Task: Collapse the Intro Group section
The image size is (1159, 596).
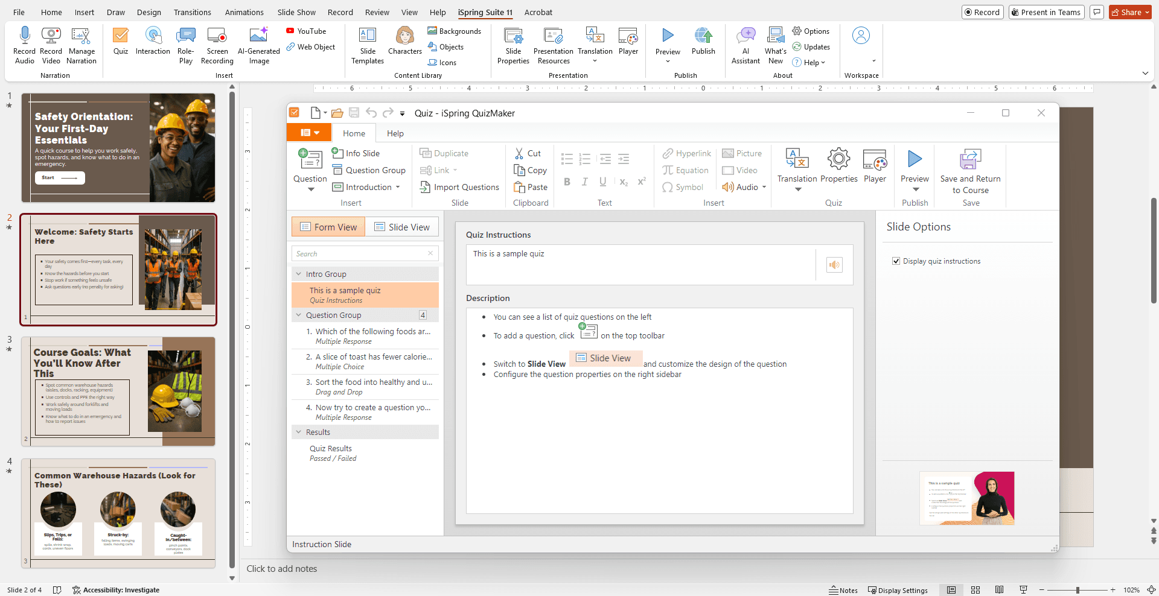Action: (x=298, y=273)
